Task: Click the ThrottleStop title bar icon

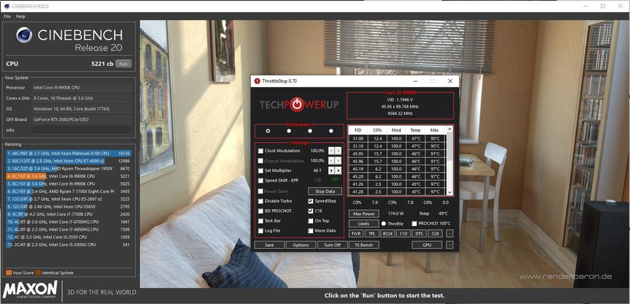Action: [256, 81]
